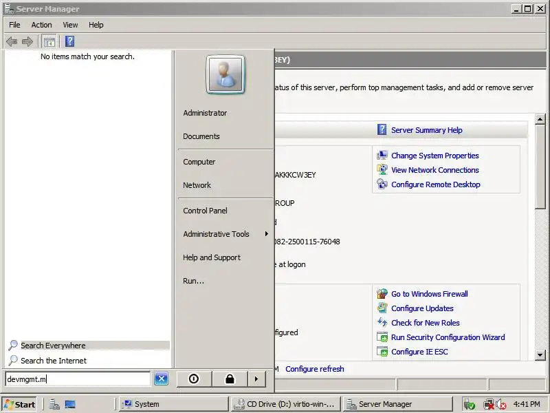Image resolution: width=550 pixels, height=413 pixels.
Task: Click the lock computer button
Action: tap(230, 379)
